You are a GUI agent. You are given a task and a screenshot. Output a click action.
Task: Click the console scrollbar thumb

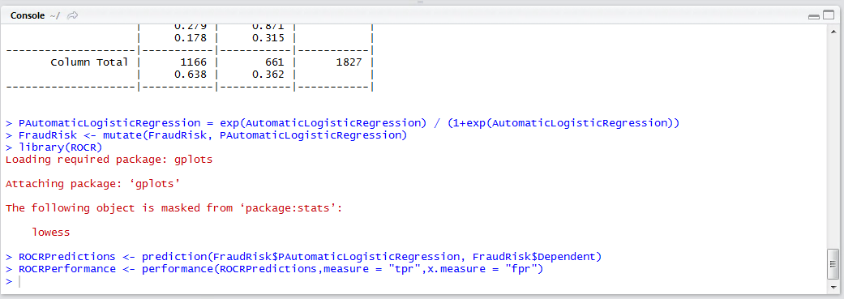click(833, 265)
